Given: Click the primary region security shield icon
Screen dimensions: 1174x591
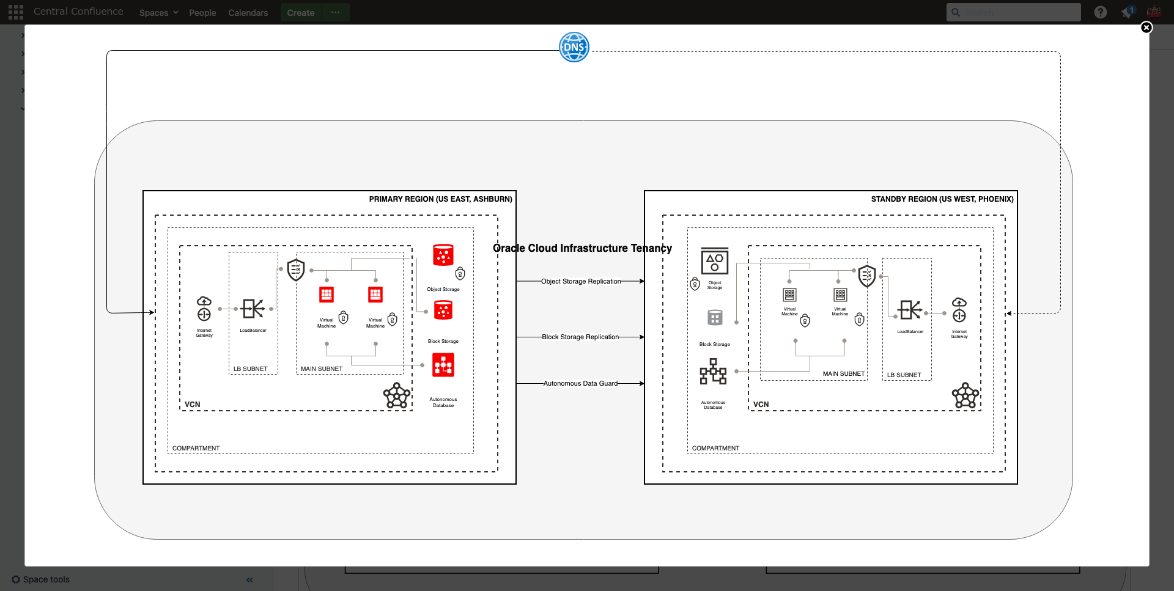Looking at the screenshot, I should (x=296, y=270).
